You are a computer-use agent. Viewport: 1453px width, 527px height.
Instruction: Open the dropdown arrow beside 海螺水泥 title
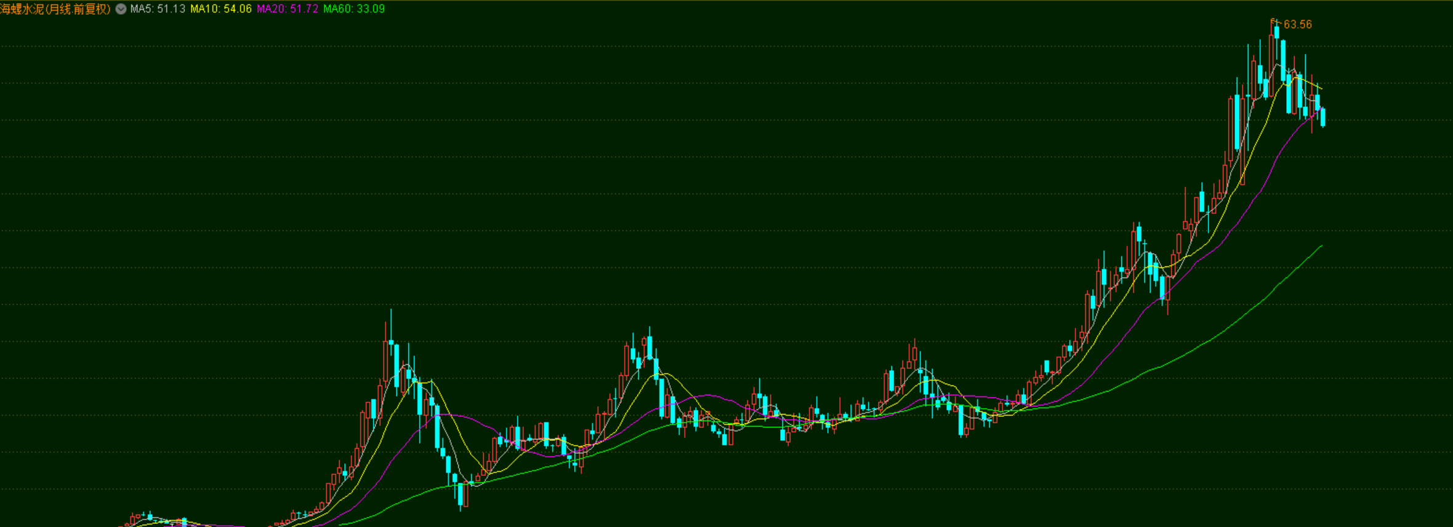(121, 9)
